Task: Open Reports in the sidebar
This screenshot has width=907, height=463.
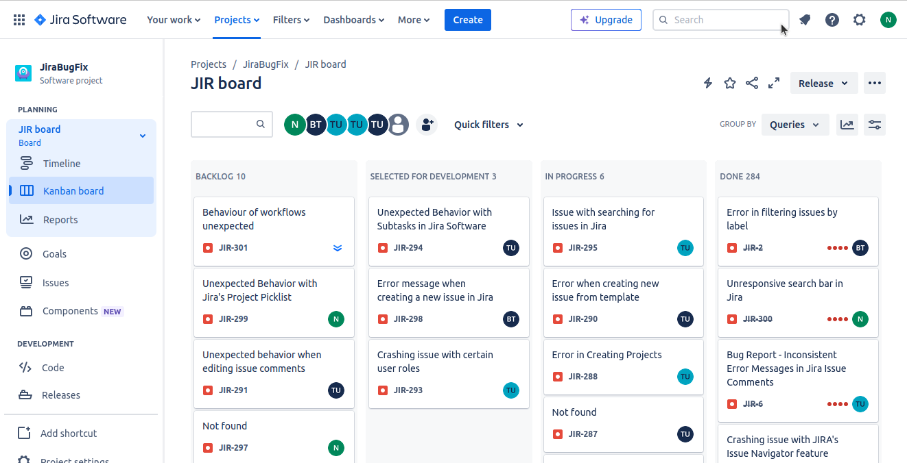Action: click(x=81, y=220)
